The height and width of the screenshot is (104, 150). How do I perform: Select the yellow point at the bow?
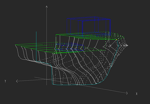[x=117, y=40]
